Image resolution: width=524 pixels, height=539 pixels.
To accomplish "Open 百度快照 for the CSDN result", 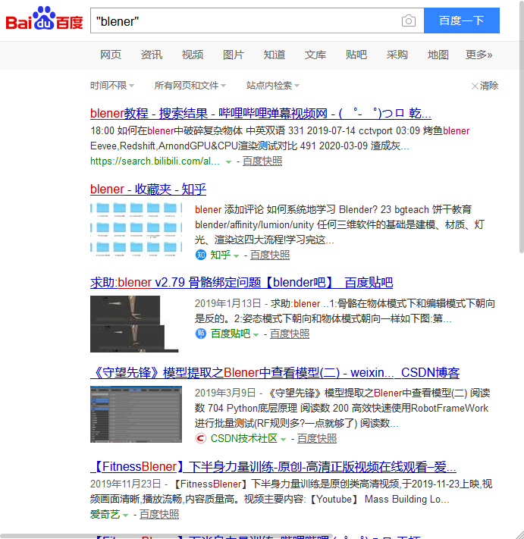I will (x=317, y=438).
